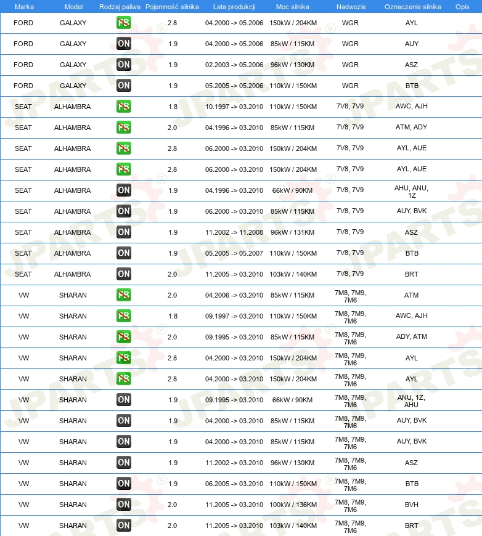Click engine code 'BVH'
482x536 pixels.
(412, 505)
